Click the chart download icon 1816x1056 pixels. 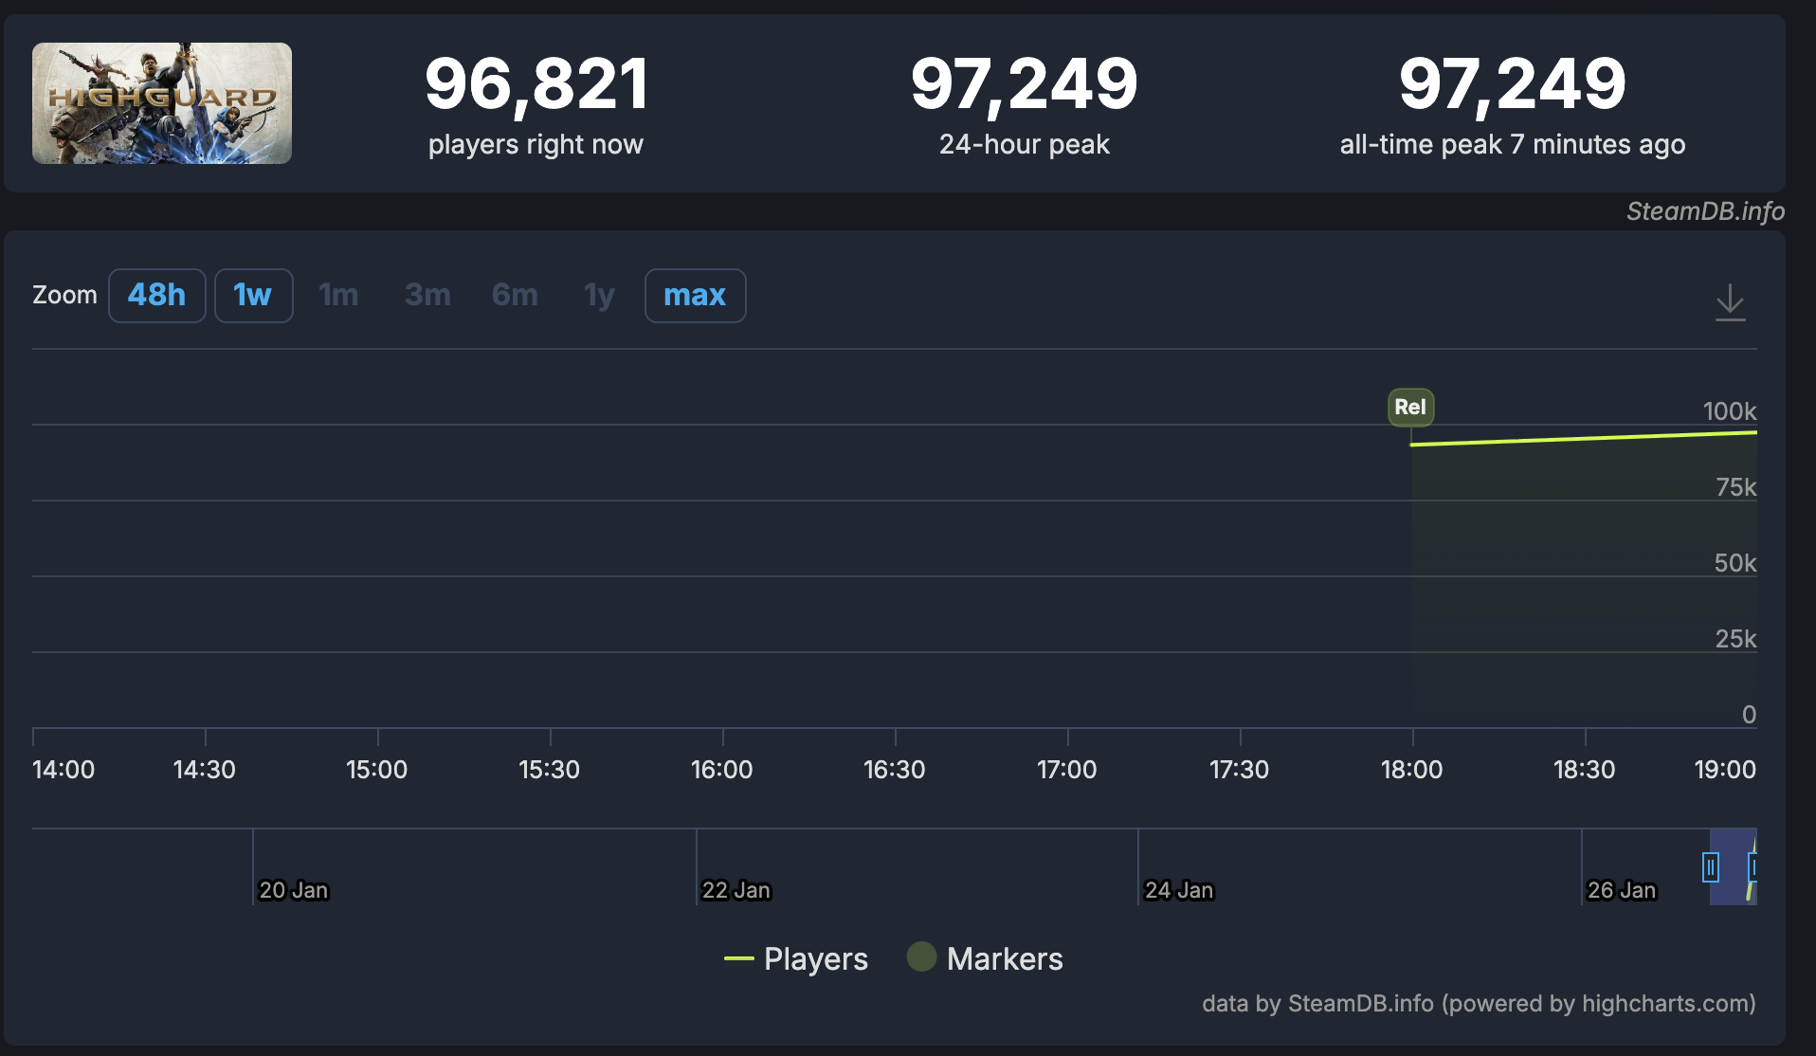[x=1730, y=302]
